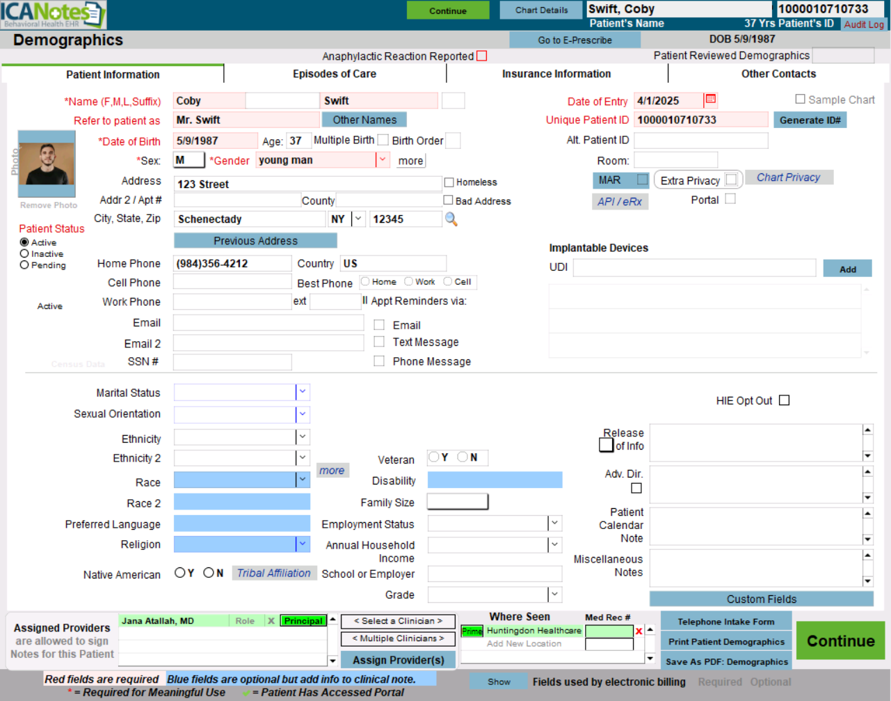Open the Employment Status dropdown

[x=554, y=523]
